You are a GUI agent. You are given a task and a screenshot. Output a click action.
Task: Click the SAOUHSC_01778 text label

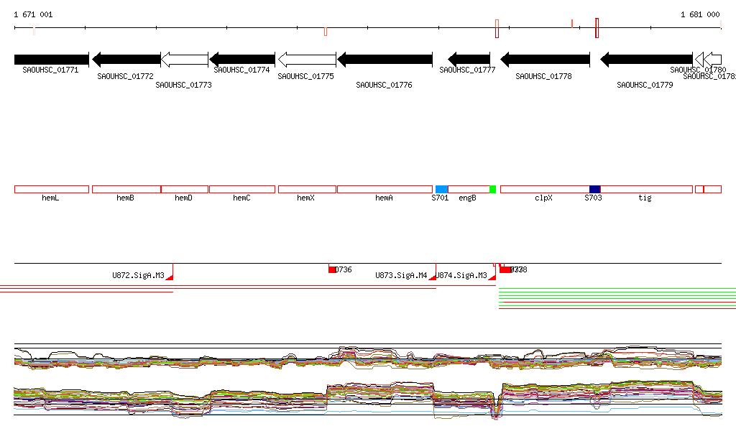(543, 76)
